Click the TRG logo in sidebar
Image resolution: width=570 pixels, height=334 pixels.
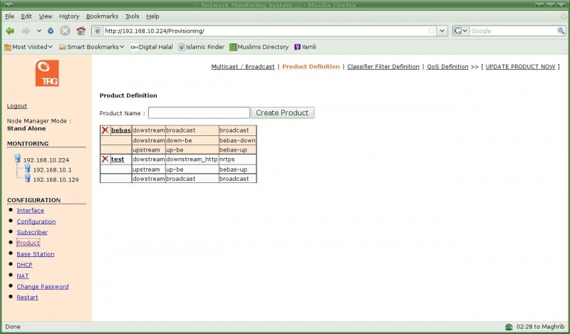coord(47,73)
